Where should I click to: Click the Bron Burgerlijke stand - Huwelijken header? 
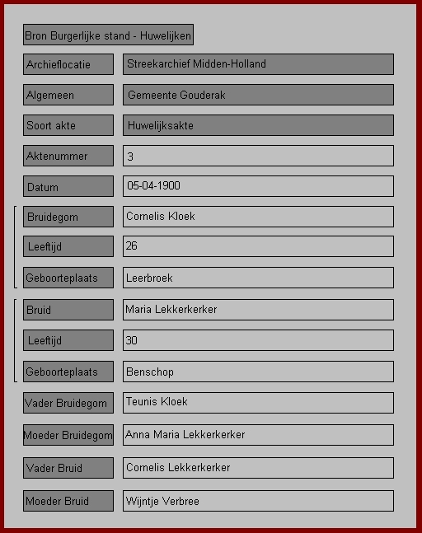click(x=108, y=35)
